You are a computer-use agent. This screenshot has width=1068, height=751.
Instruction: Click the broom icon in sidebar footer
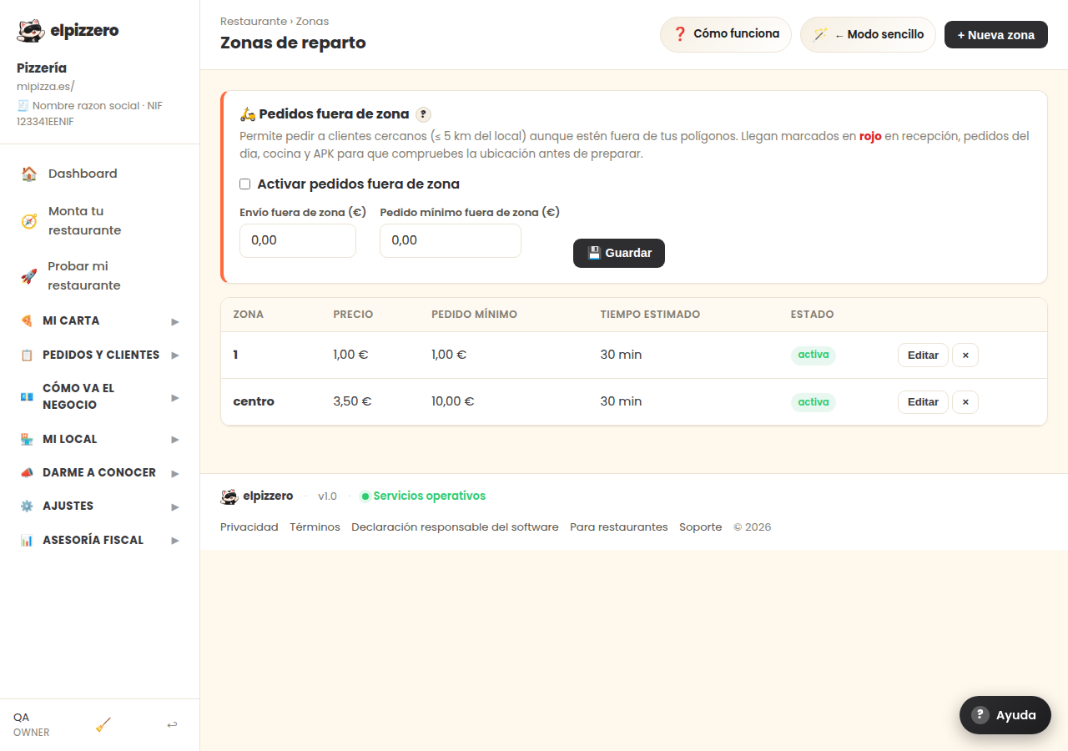[x=103, y=725]
